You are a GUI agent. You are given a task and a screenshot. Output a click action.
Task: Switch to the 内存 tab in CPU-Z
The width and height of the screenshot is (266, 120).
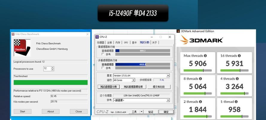118,43
